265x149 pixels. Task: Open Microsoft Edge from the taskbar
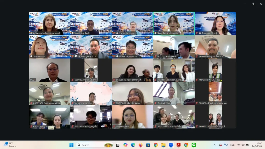[133, 145]
